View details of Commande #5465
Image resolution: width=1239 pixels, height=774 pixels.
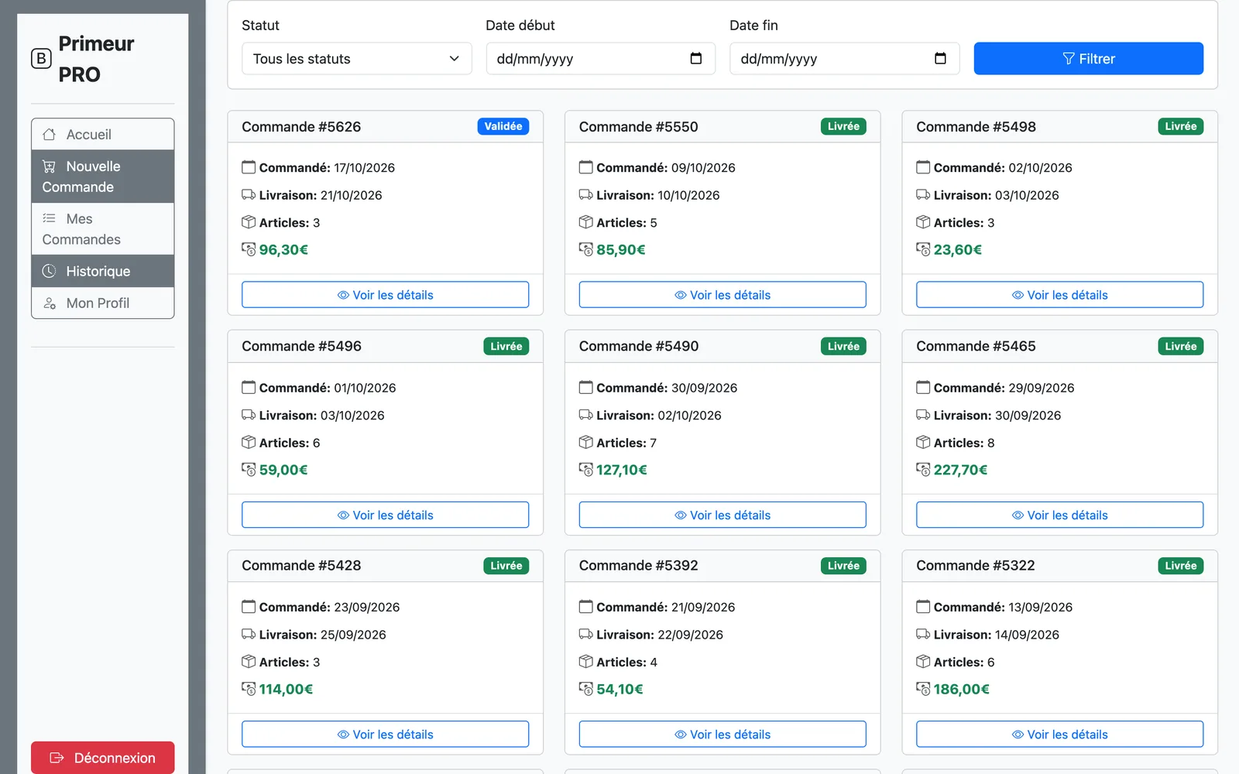pyautogui.click(x=1059, y=515)
